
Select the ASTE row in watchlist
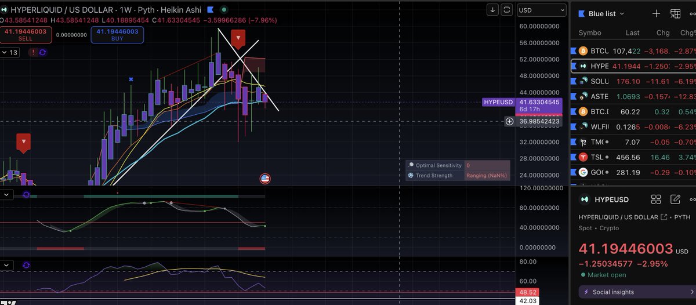pyautogui.click(x=633, y=96)
